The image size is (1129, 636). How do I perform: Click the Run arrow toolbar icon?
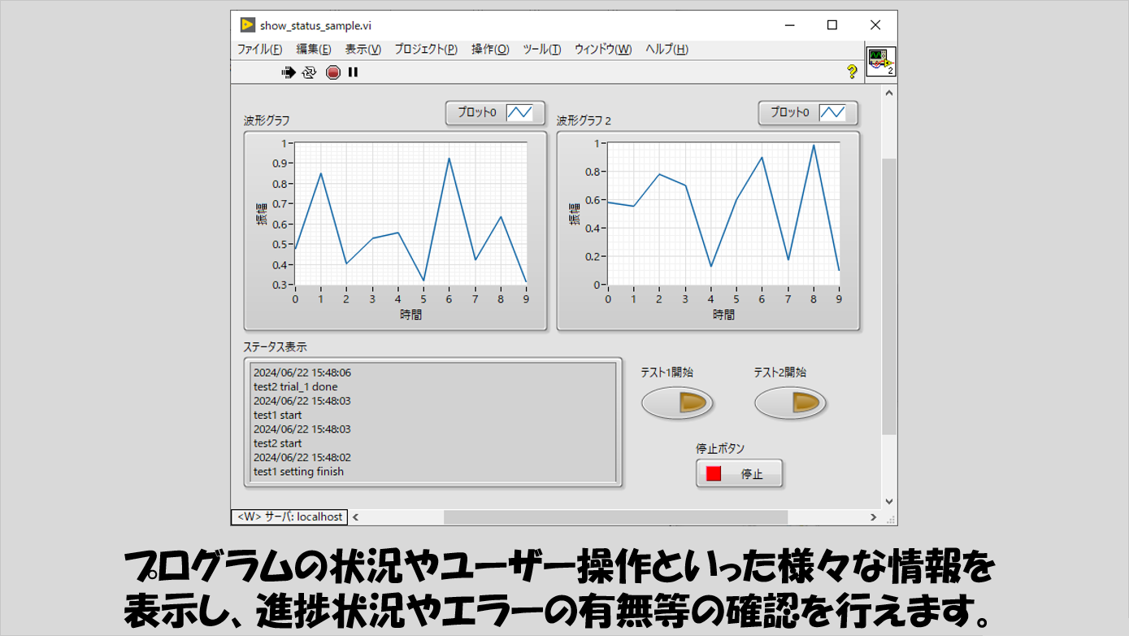pyautogui.click(x=289, y=72)
